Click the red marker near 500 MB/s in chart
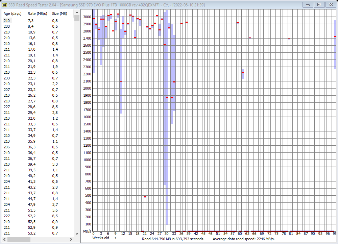This screenshot has height=244, width=338. tap(145, 197)
